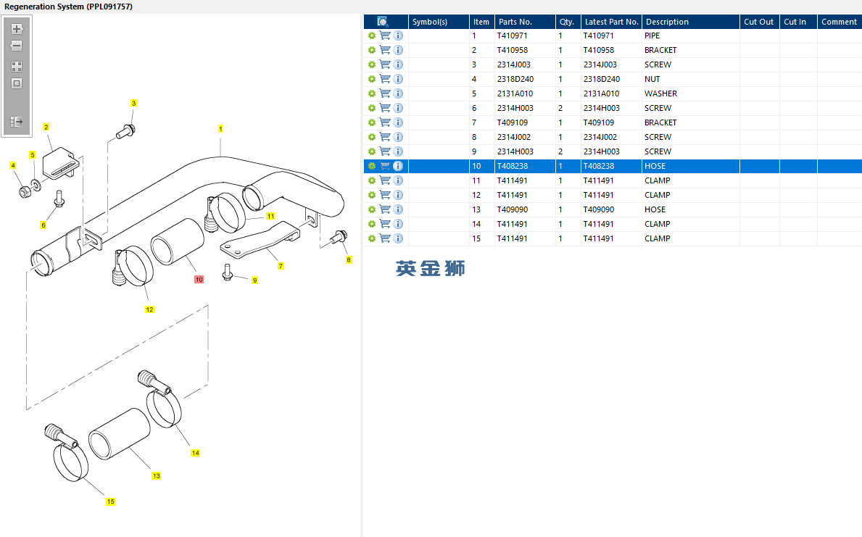Click the Comment column header
The image size is (862, 537).
pyautogui.click(x=840, y=22)
